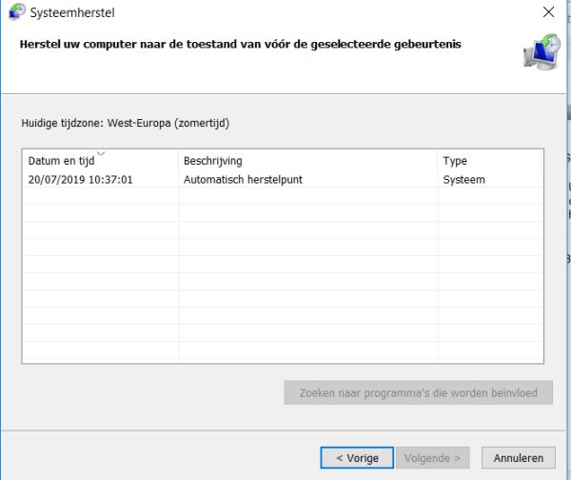Viewport: 571px width, 480px height.
Task: Click the 'Beschrijving' column header
Action: coord(212,161)
